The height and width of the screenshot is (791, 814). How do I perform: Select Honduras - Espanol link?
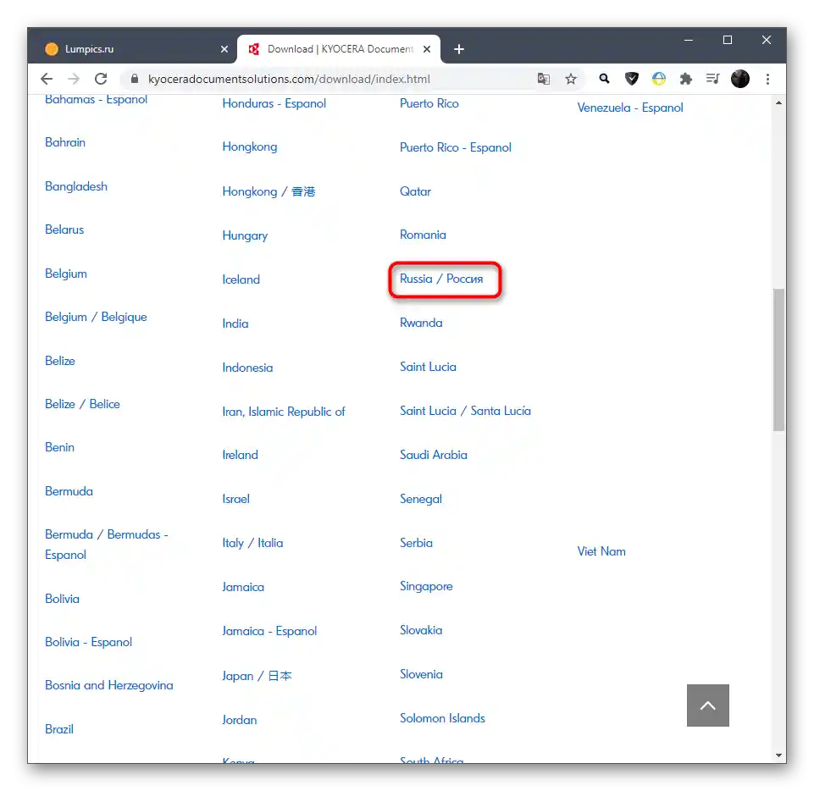point(274,103)
